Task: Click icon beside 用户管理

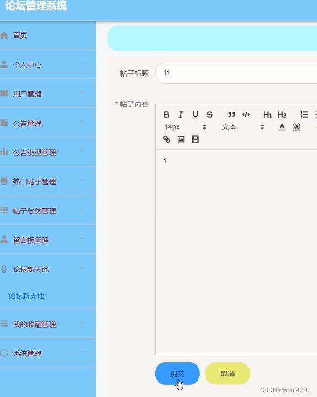Action: 4,93
